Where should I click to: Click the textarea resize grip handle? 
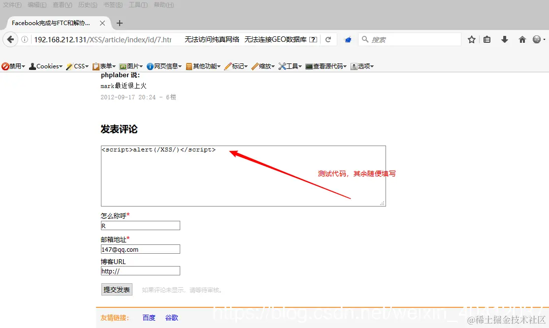tap(383, 203)
